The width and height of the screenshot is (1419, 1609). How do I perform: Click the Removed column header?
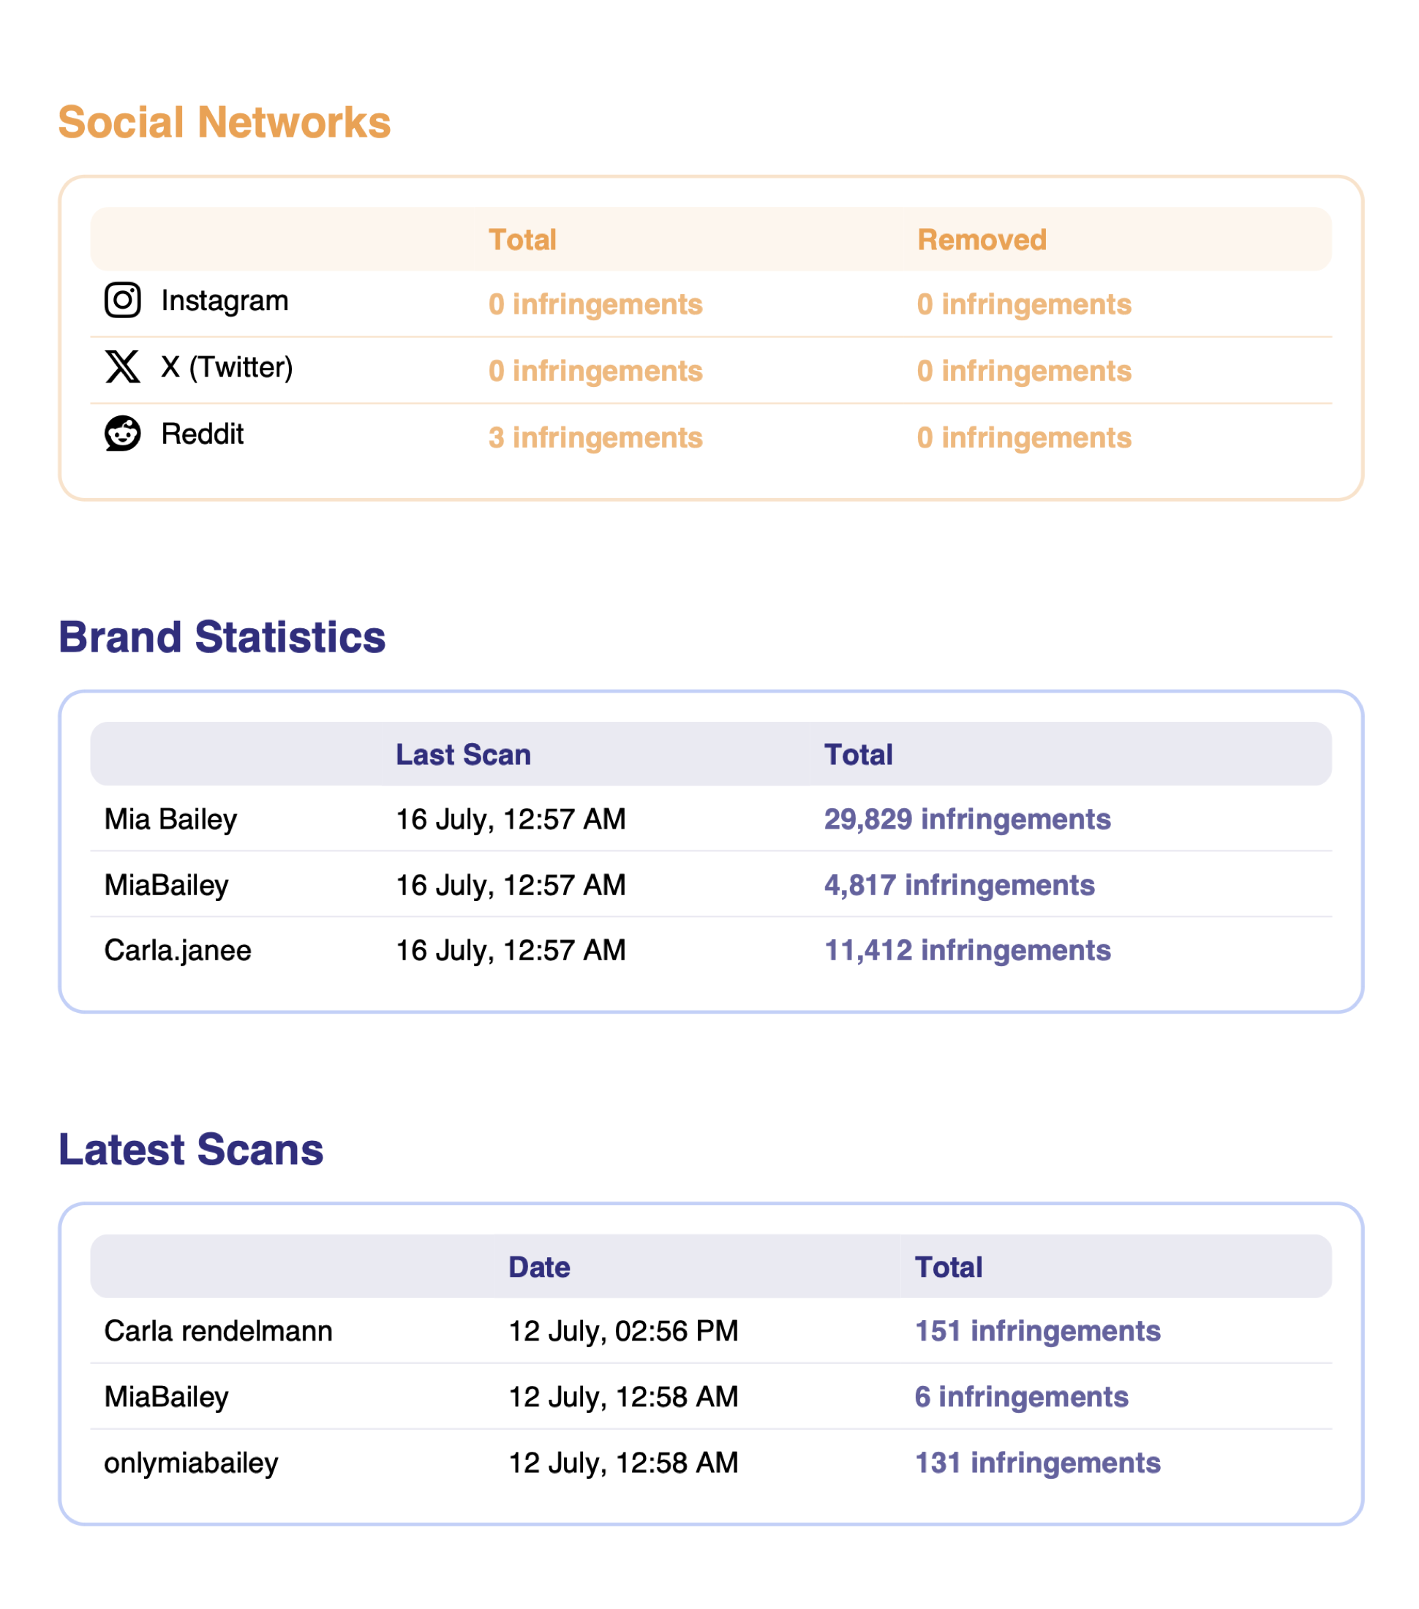click(982, 239)
